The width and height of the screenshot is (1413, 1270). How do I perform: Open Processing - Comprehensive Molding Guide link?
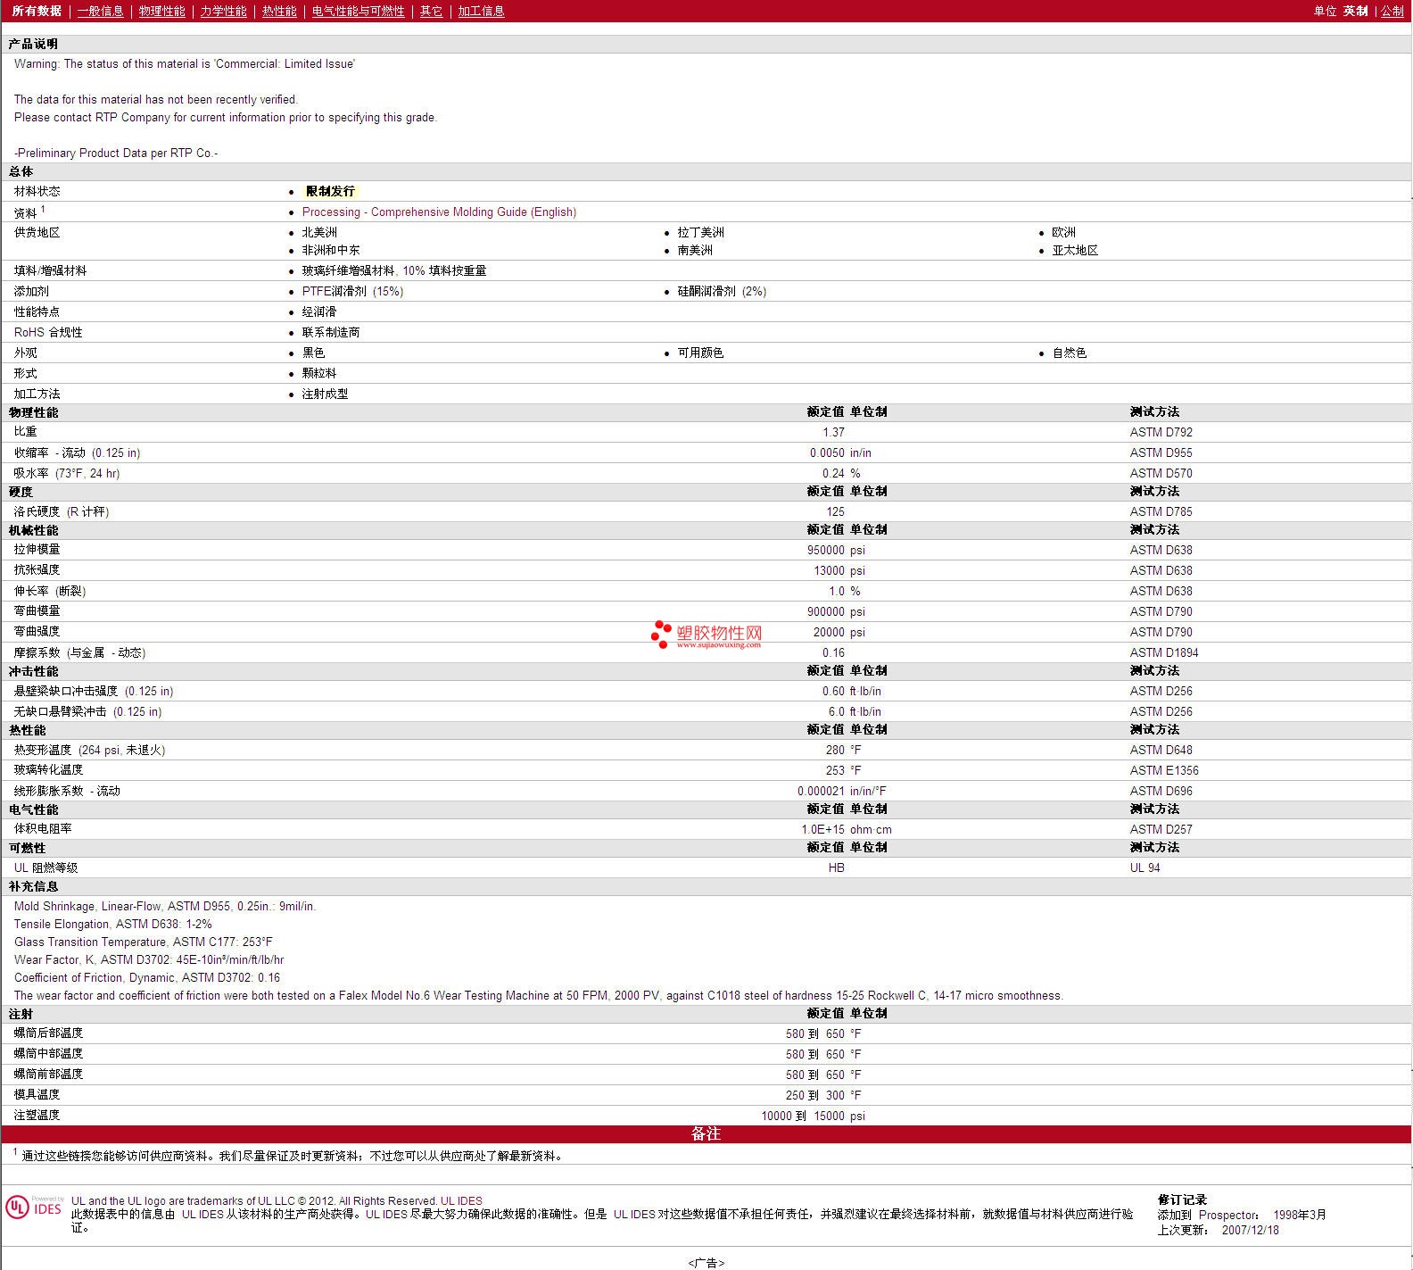439,212
